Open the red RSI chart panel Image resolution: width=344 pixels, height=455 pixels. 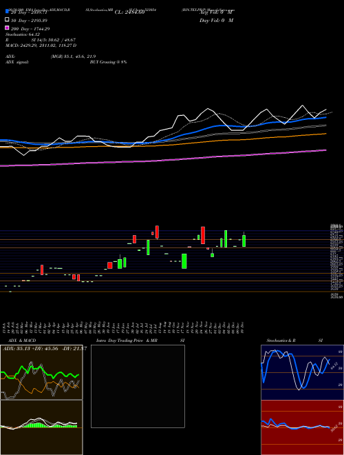point(302,427)
